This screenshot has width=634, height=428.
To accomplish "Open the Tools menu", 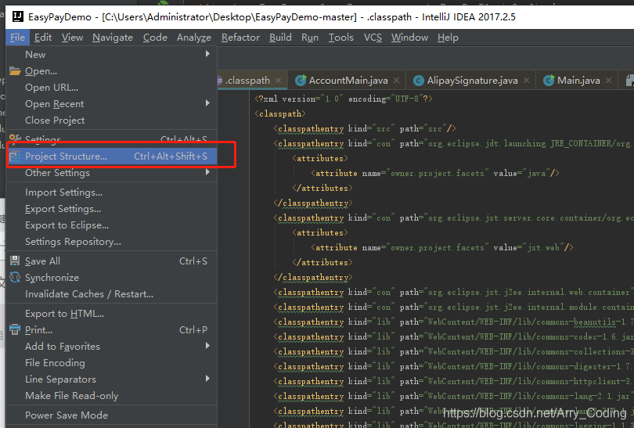I will pyautogui.click(x=340, y=38).
